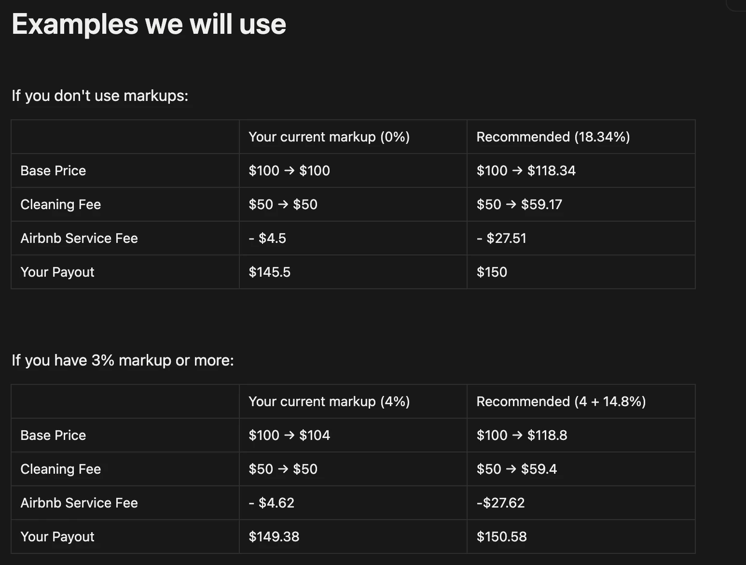Screen dimensions: 746x565
Task: Click 'Recommended (4 + 14.8%)' column header
Action: click(x=561, y=402)
